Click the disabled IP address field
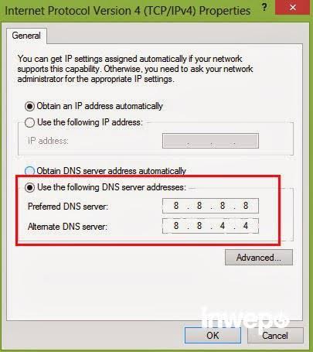 click(x=210, y=141)
